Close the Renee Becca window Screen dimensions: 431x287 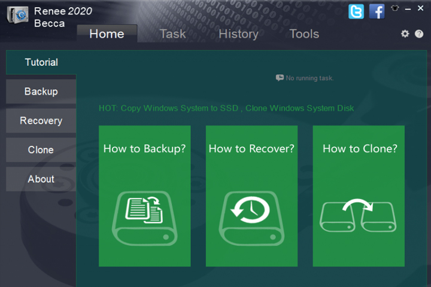click(x=420, y=8)
